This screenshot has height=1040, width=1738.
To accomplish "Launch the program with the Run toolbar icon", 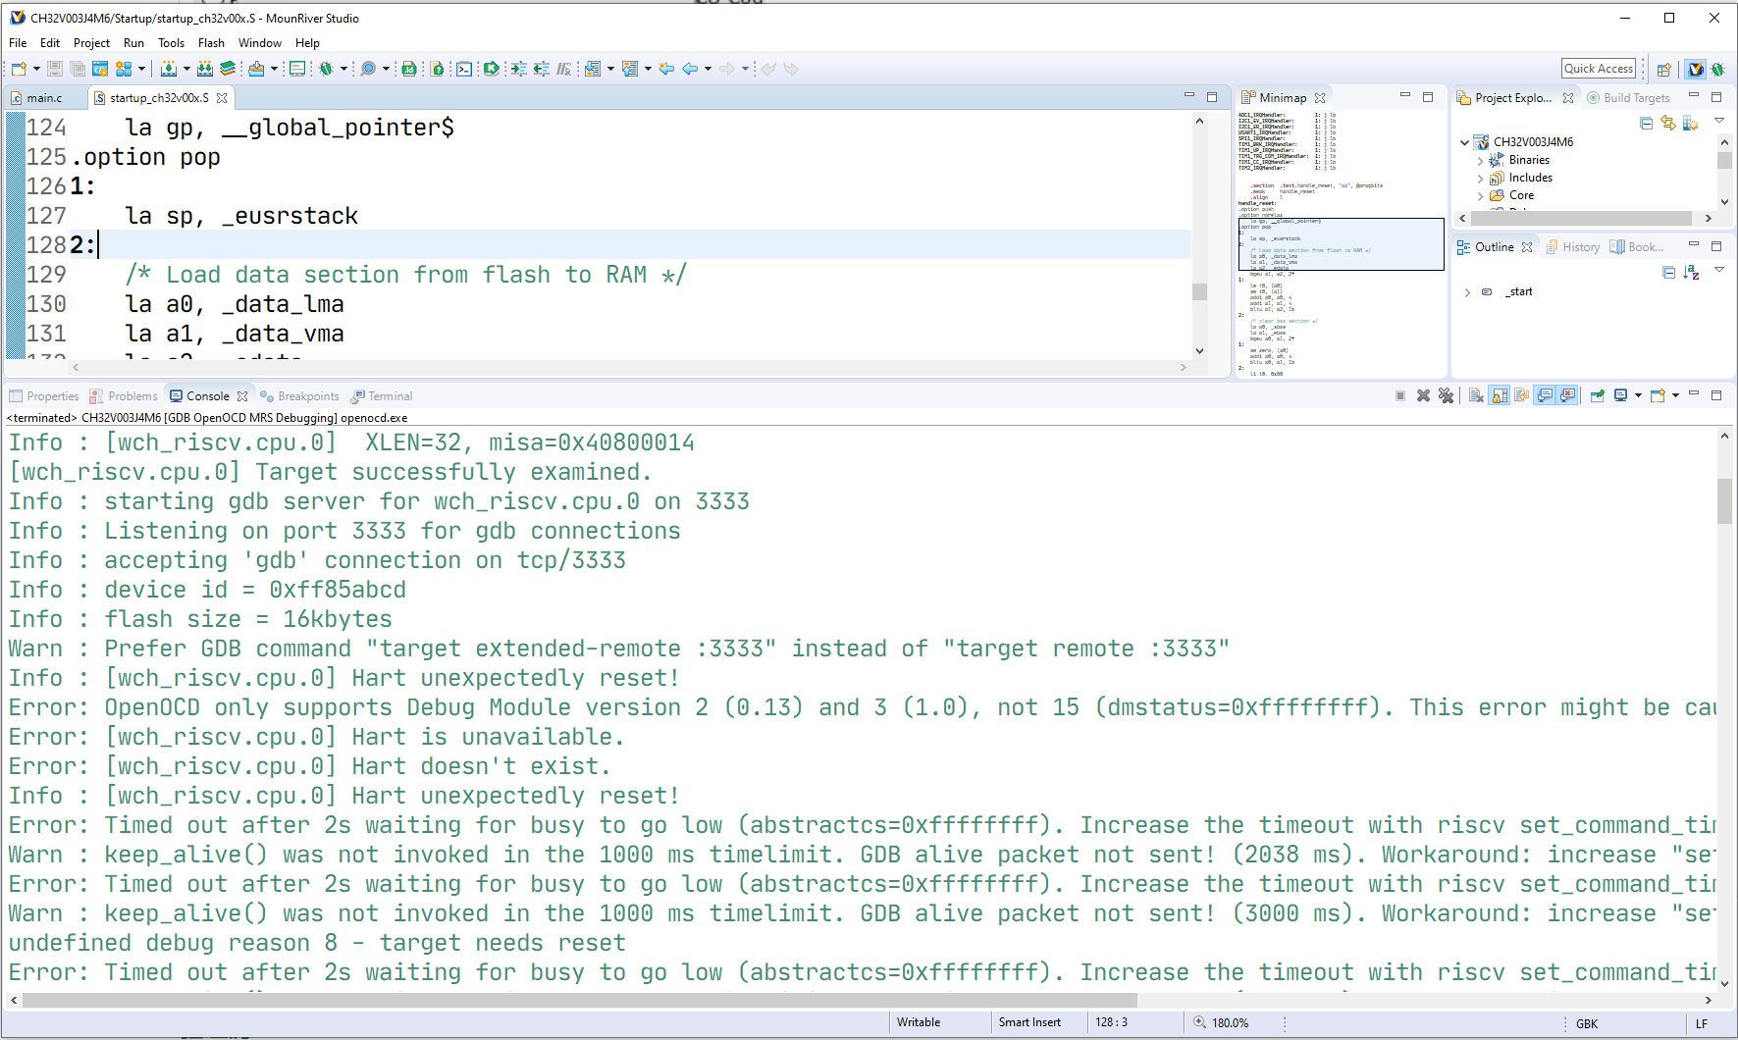I will [x=296, y=69].
